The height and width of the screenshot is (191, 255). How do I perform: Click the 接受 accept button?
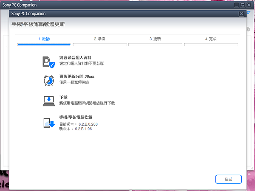pos(229,179)
